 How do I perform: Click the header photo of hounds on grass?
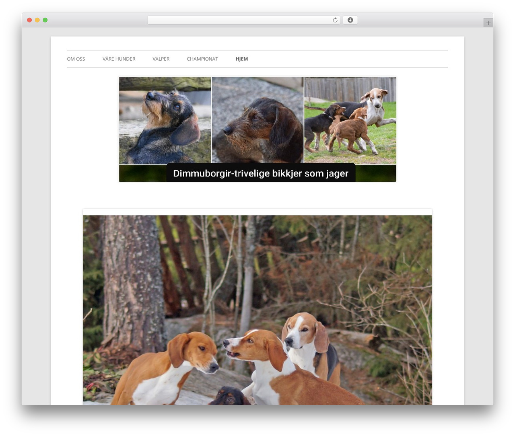click(350, 120)
